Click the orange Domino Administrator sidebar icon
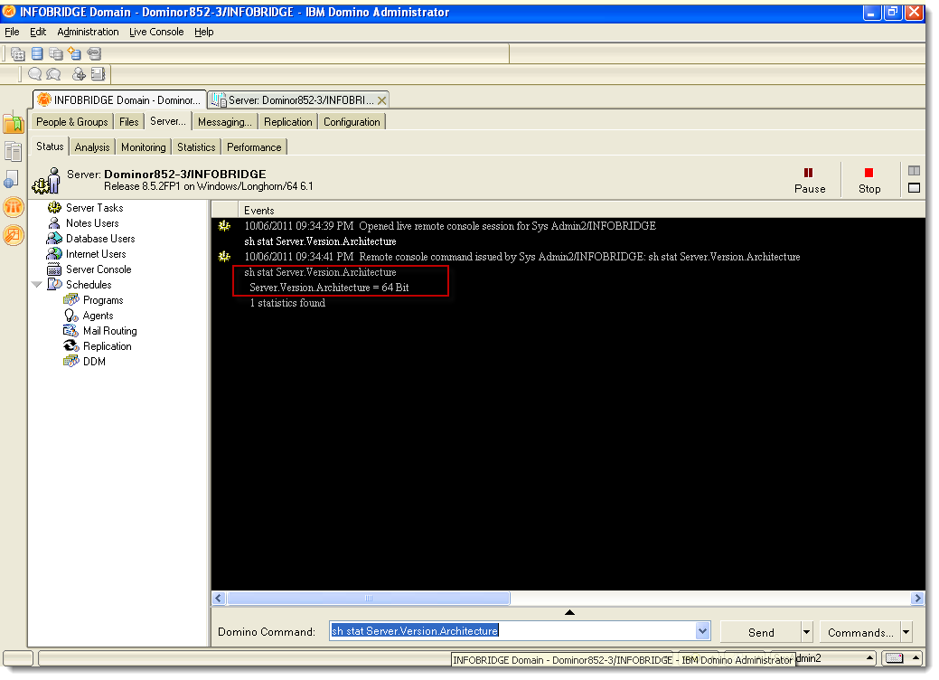939x680 pixels. pos(14,207)
